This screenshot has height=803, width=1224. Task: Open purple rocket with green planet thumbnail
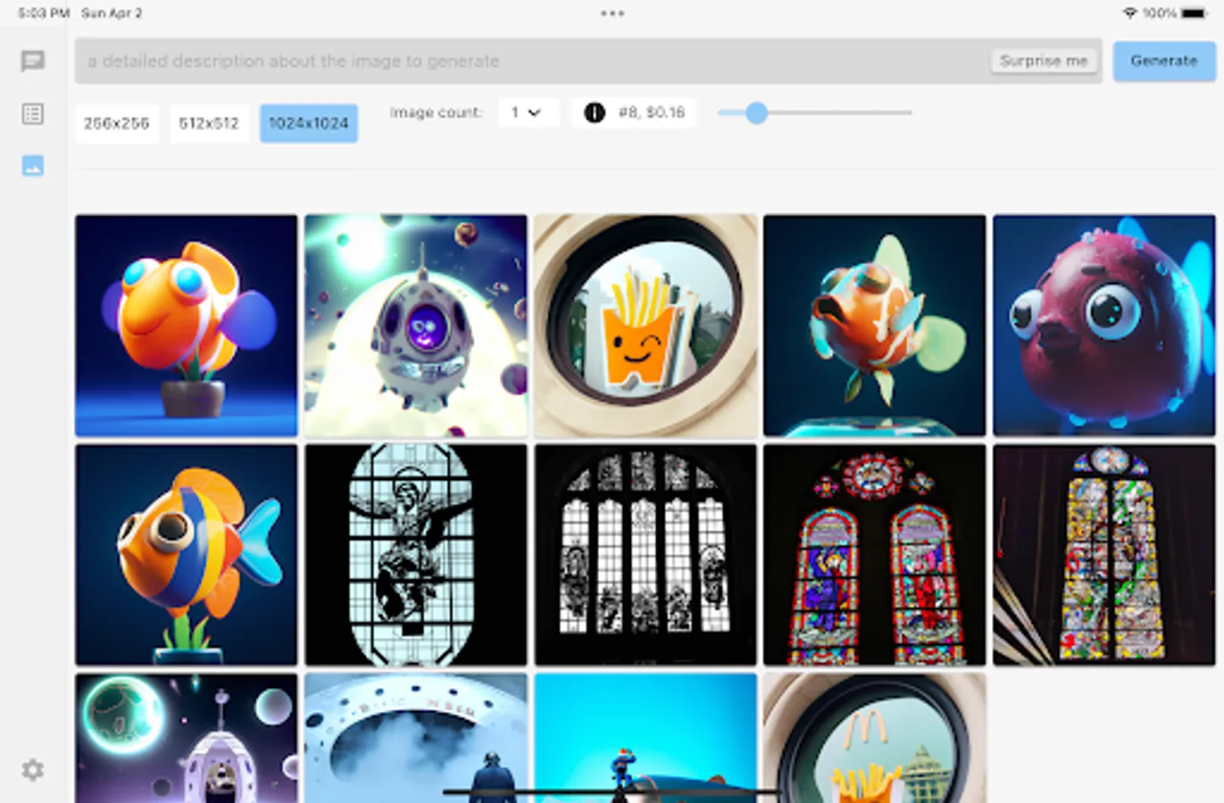[x=187, y=738]
